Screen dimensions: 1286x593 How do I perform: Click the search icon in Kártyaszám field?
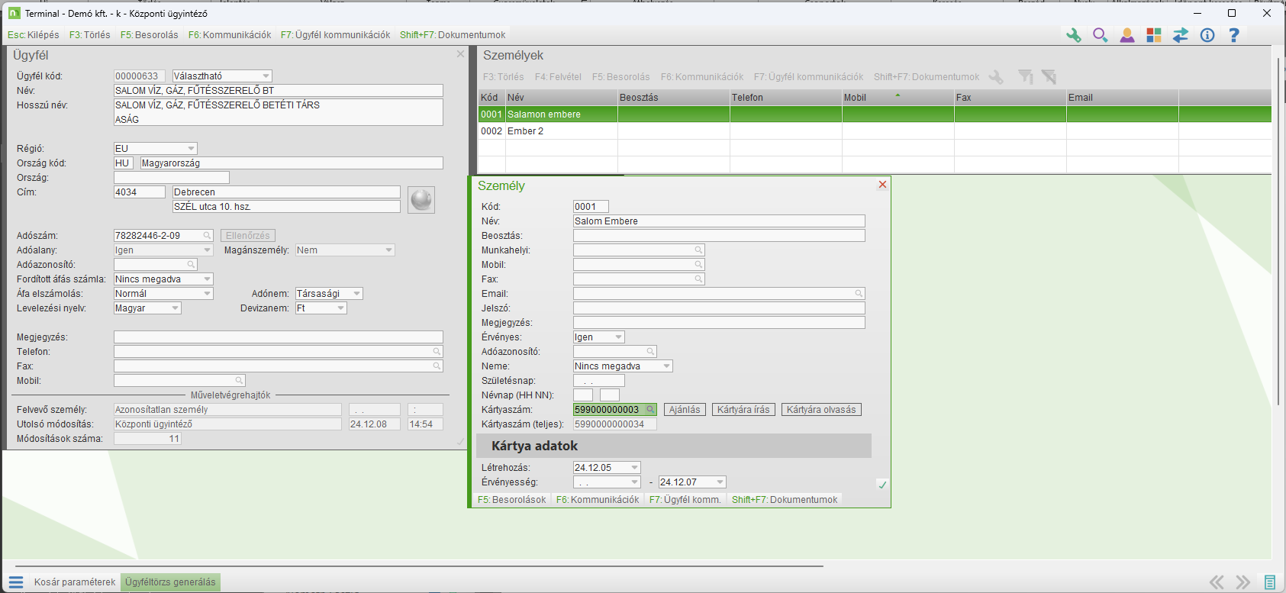coord(650,410)
